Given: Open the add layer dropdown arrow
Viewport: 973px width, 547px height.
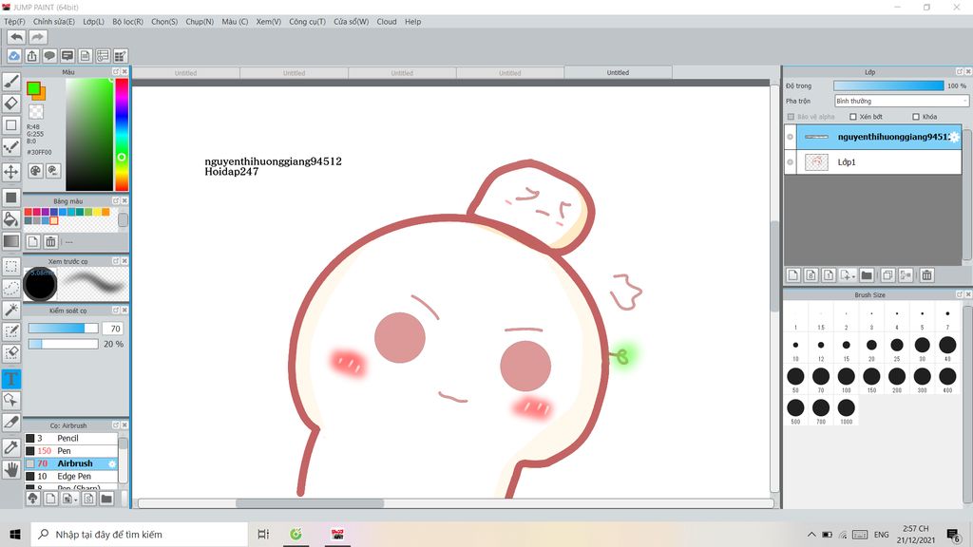Looking at the screenshot, I should (848, 275).
